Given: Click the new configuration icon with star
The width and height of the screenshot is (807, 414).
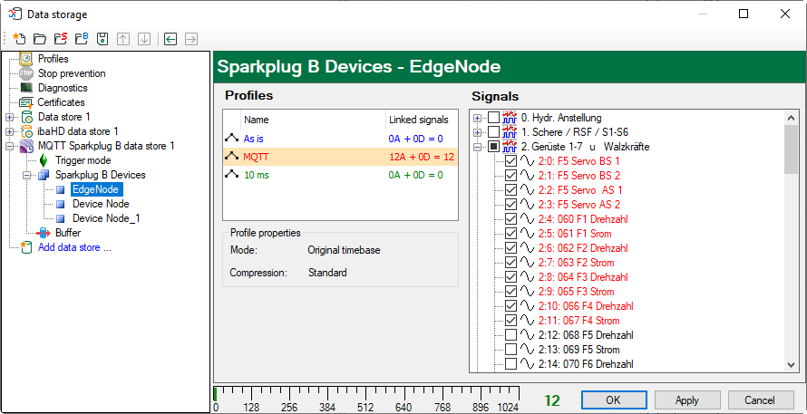Looking at the screenshot, I should [19, 39].
